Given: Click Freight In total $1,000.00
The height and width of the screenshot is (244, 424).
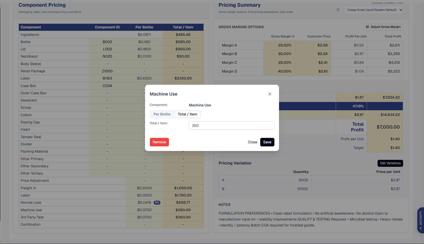Looking at the screenshot, I should (183, 188).
